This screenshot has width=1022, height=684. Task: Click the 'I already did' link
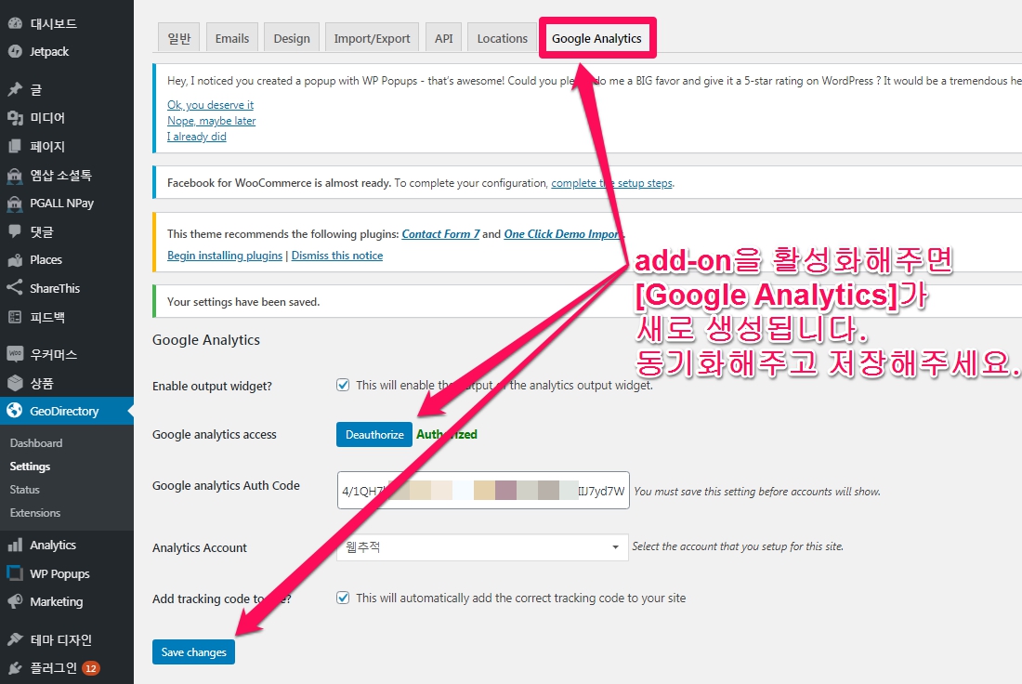click(x=197, y=137)
